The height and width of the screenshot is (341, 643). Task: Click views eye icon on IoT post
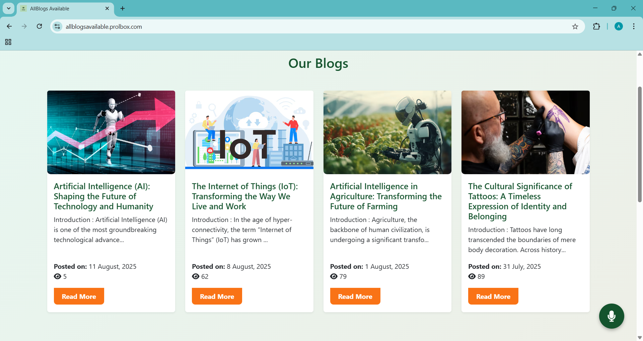point(196,276)
